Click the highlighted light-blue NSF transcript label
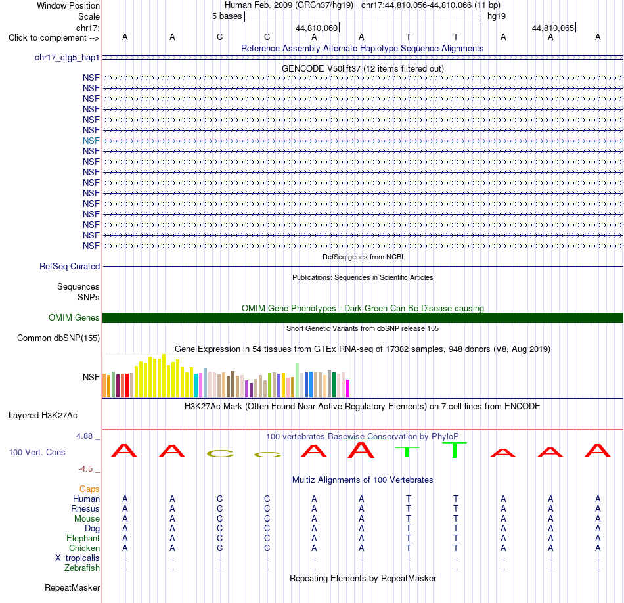This screenshot has height=603, width=624. pyautogui.click(x=91, y=141)
